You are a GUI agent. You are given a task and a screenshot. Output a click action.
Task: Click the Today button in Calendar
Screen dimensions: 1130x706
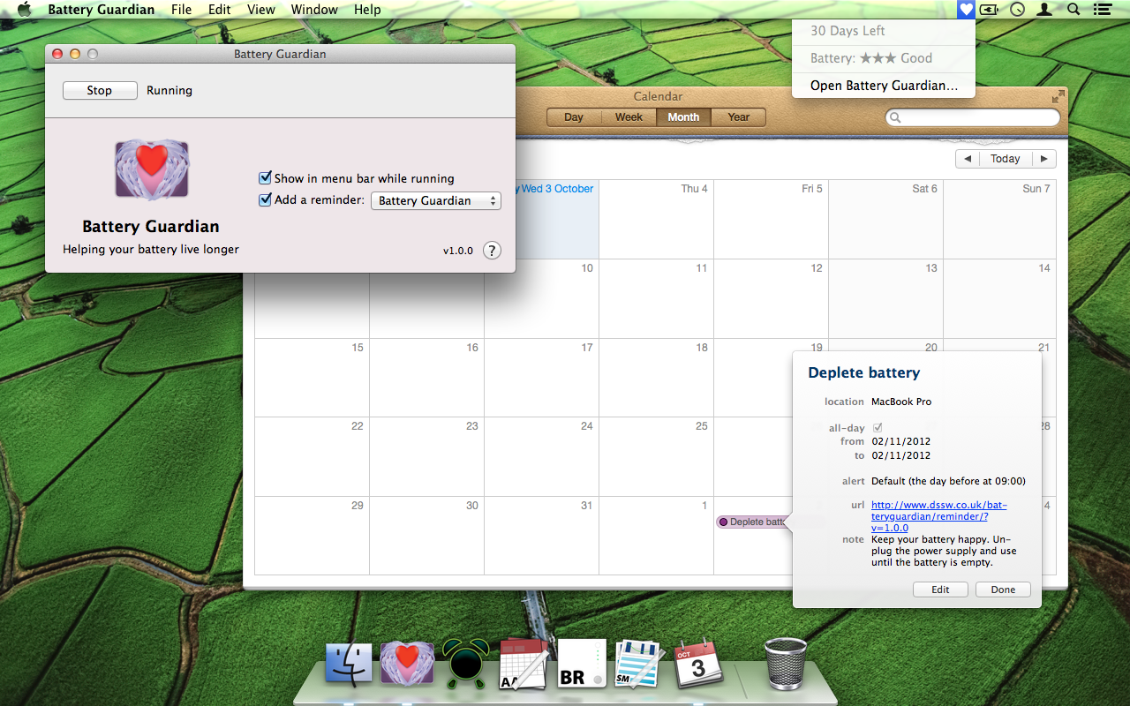tap(1006, 159)
